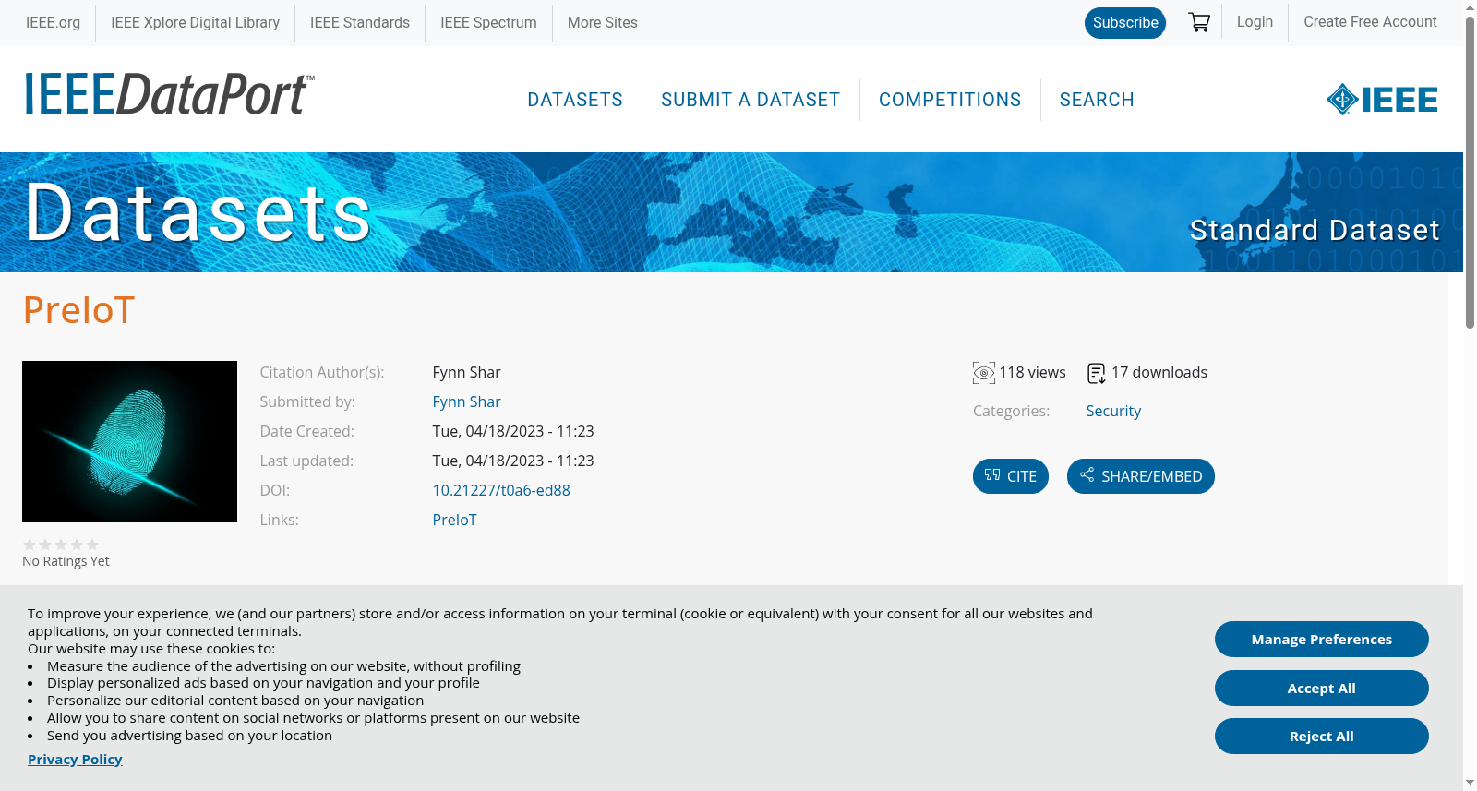Viewport: 1477px width, 791px height.
Task: Click the Last updated value
Action: pyautogui.click(x=513, y=461)
